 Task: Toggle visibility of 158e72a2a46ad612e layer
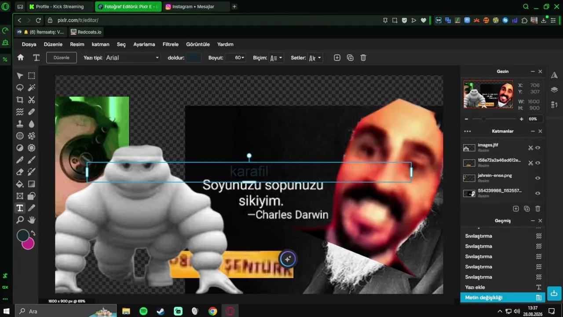(537, 163)
